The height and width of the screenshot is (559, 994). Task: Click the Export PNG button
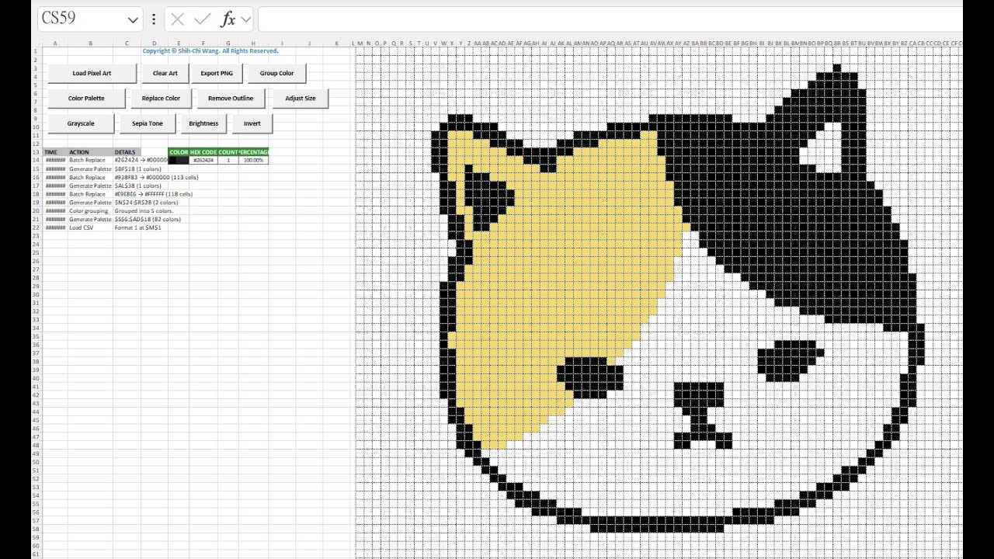click(217, 73)
